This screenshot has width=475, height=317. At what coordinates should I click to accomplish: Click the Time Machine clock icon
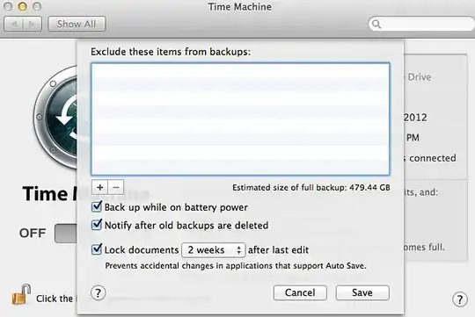tap(56, 117)
